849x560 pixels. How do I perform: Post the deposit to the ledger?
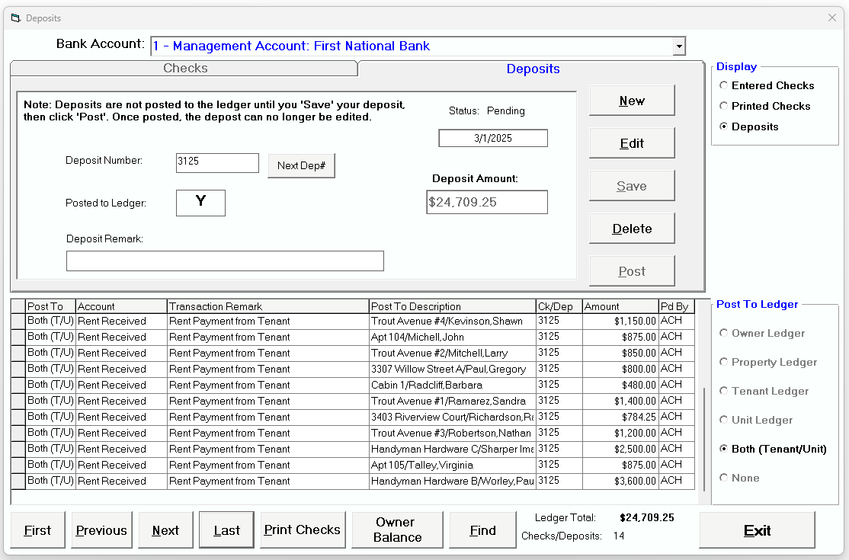(631, 270)
